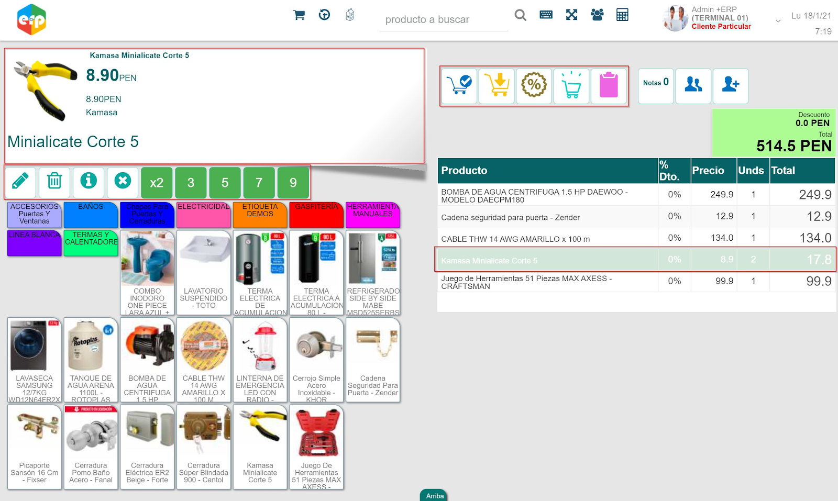This screenshot has height=501, width=838.
Task: Add BOMBA DE AGUA CENTRIFUGA product tile
Action: click(x=147, y=360)
